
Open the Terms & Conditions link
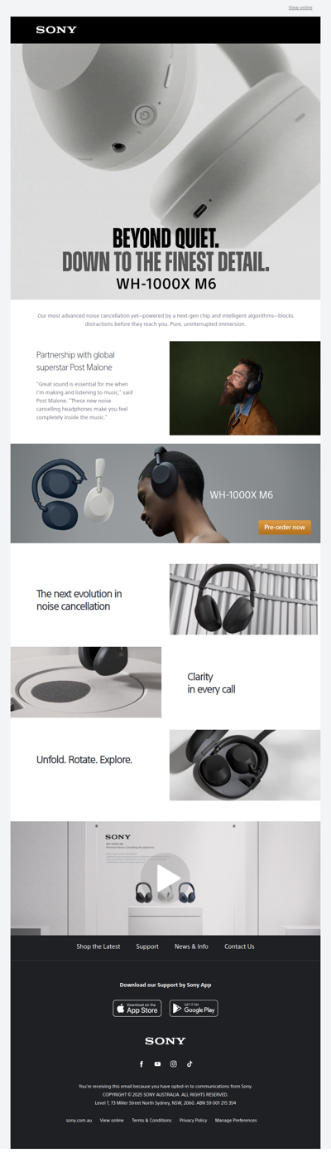[151, 1120]
